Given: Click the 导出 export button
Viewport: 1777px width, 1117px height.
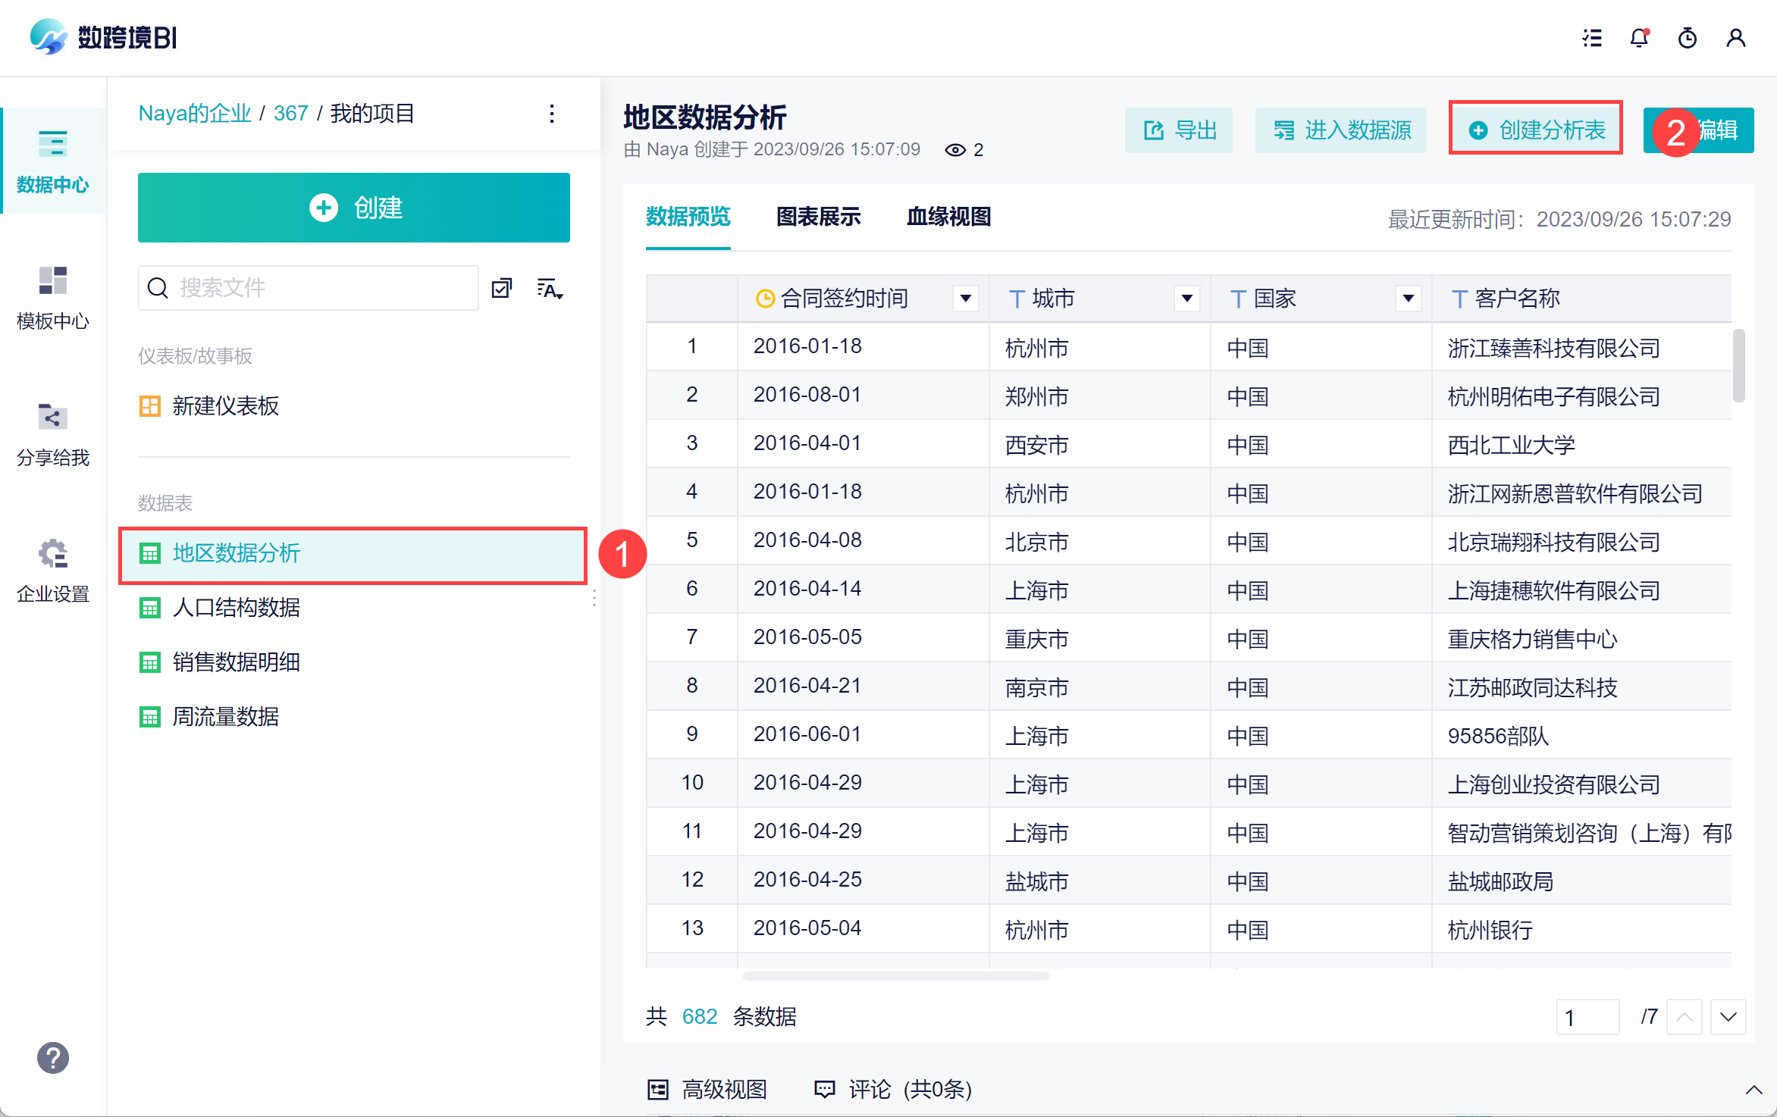Looking at the screenshot, I should (x=1179, y=130).
